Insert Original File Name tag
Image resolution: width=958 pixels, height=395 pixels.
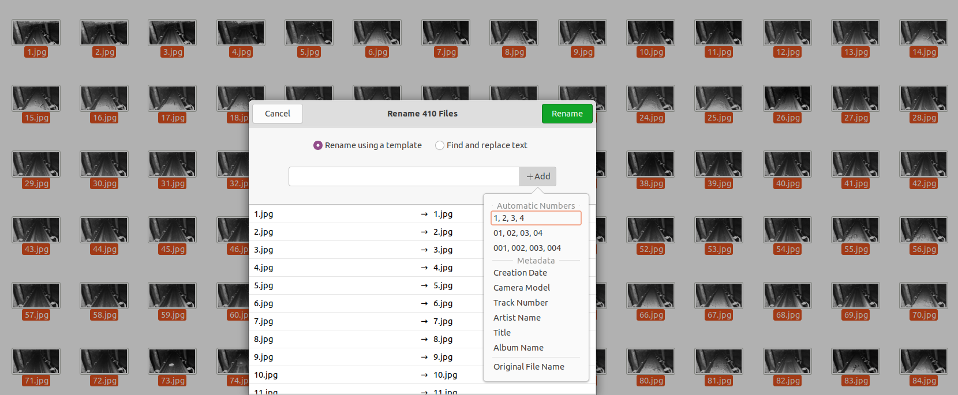click(529, 367)
